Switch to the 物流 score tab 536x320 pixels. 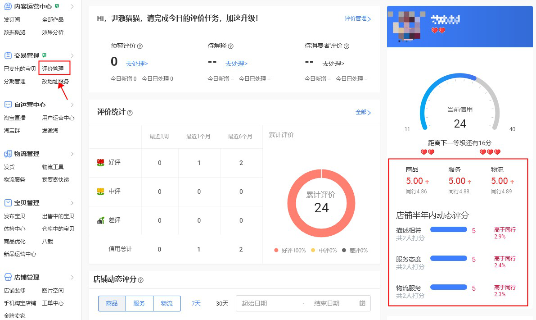tap(167, 304)
